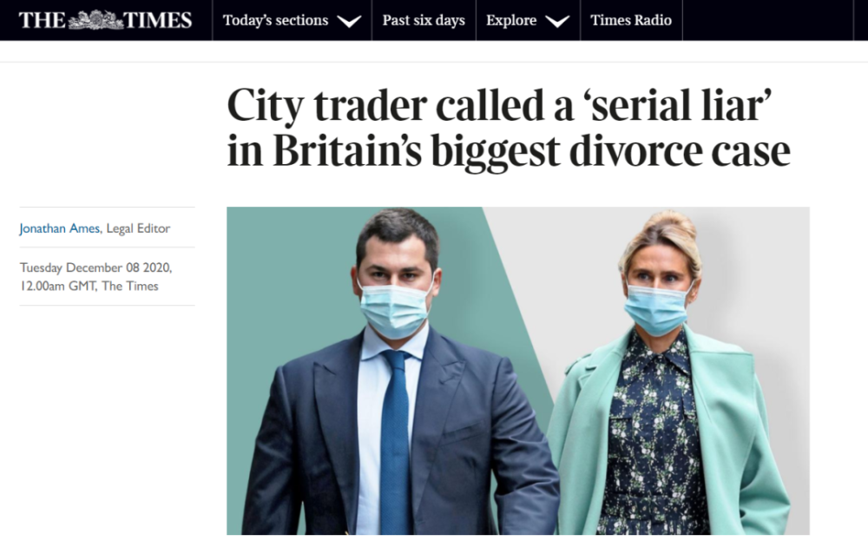The width and height of the screenshot is (868, 548).
Task: Expand the Explore chevron arrow
Action: point(557,21)
